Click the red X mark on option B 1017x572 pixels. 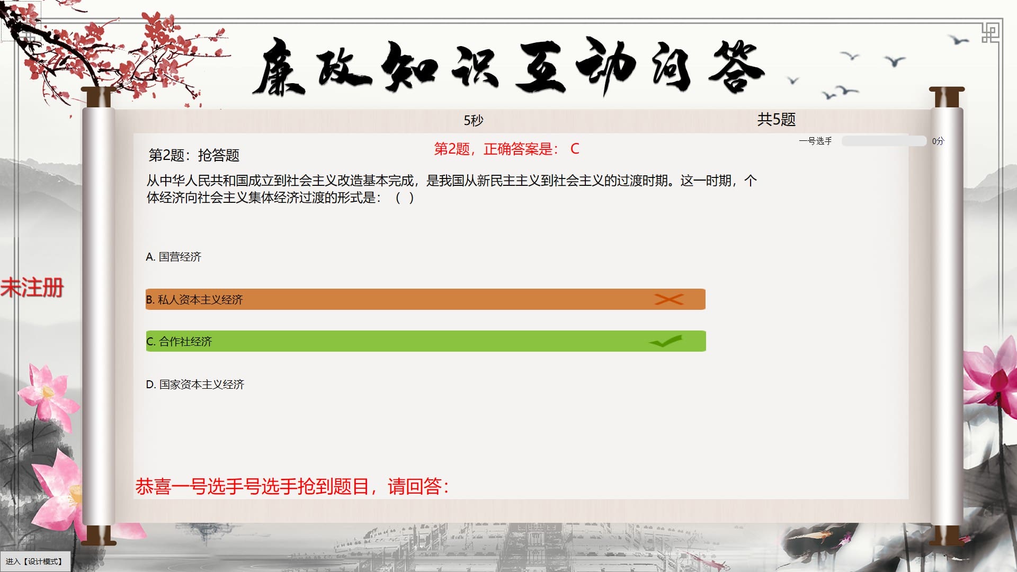click(668, 299)
